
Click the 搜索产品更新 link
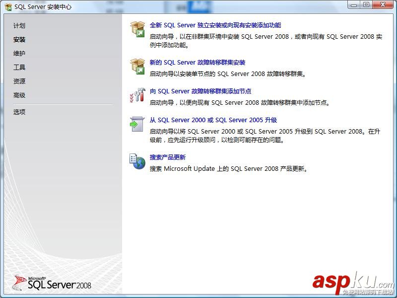click(x=168, y=157)
